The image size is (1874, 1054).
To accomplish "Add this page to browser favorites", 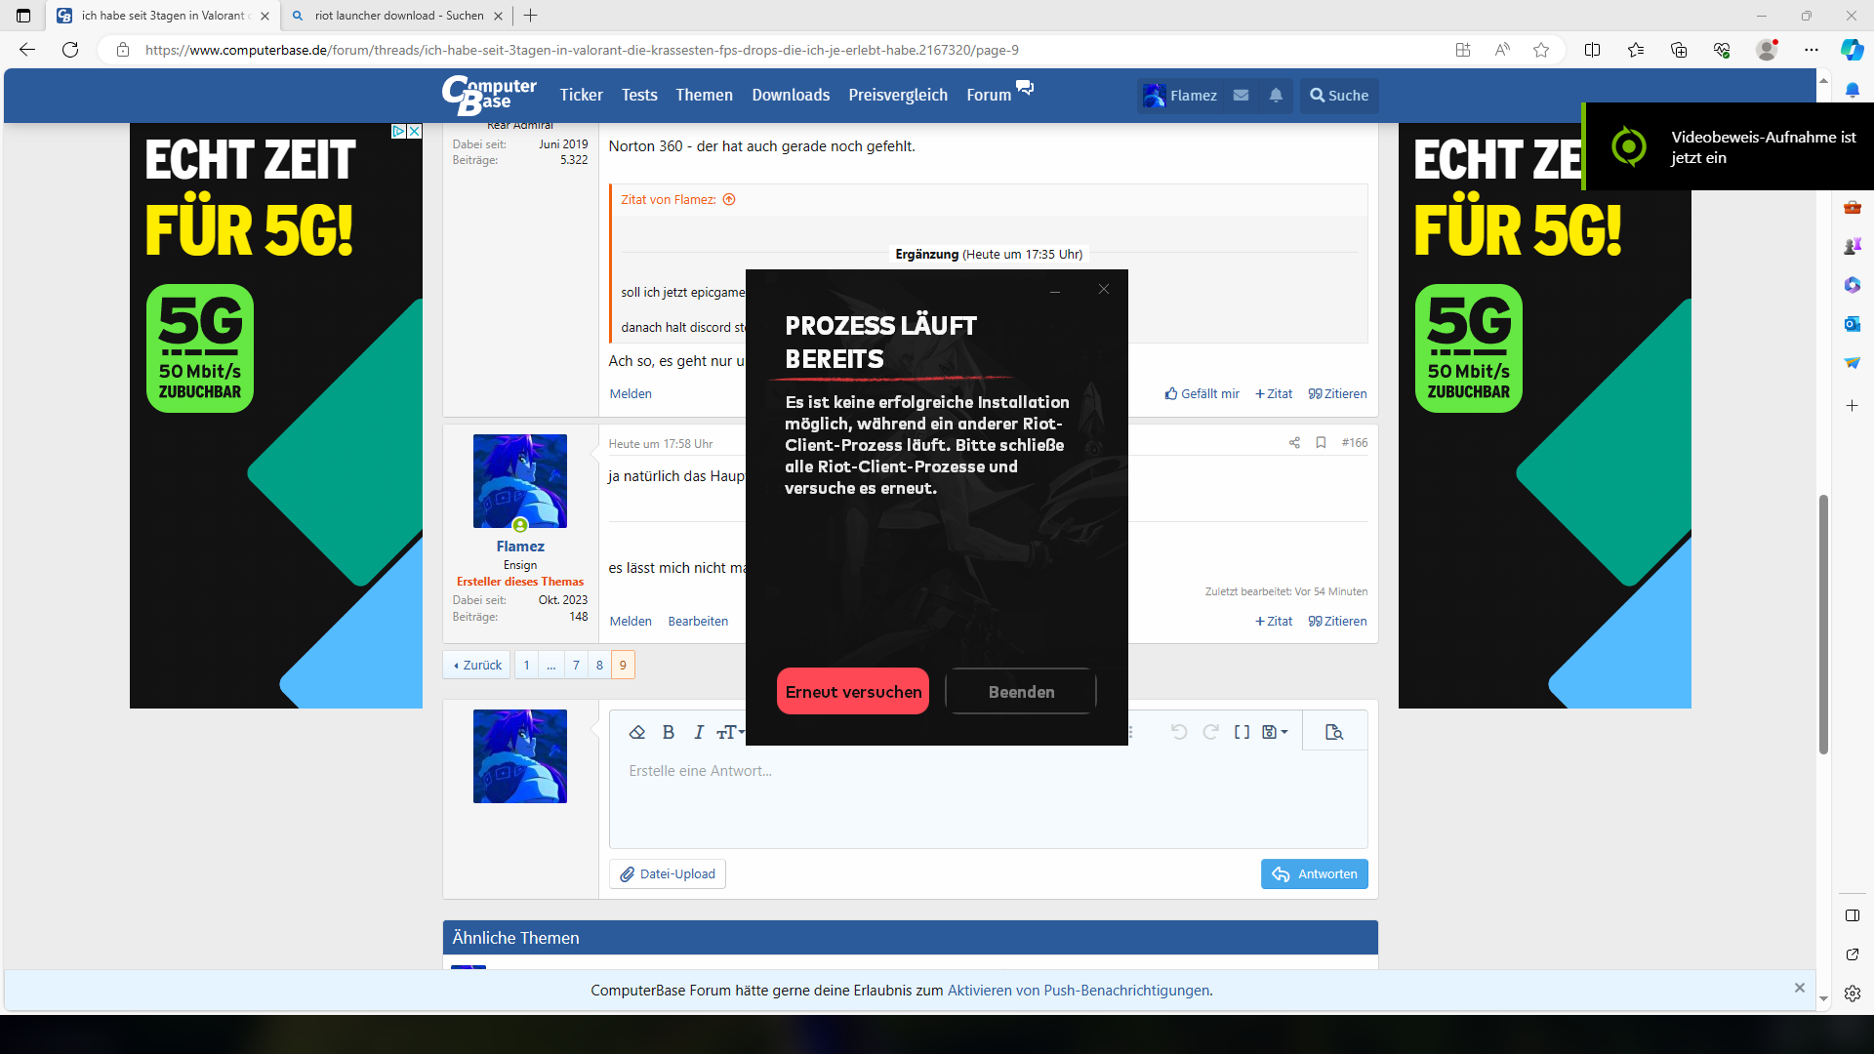I will 1541,50.
